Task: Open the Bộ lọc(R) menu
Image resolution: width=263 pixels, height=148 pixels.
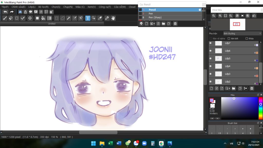Action: 43,7
